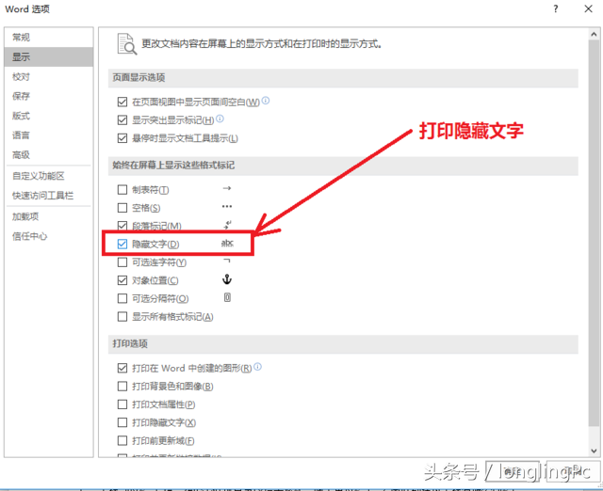Screen dimensions: 603x491
Task: Switch to the 保存 category
Action: [x=48, y=96]
